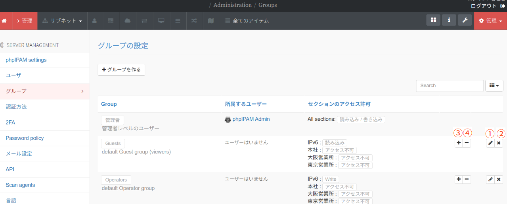Click ユーザーはいません in Operators row
Screen dimensions: 507x204
(247, 179)
